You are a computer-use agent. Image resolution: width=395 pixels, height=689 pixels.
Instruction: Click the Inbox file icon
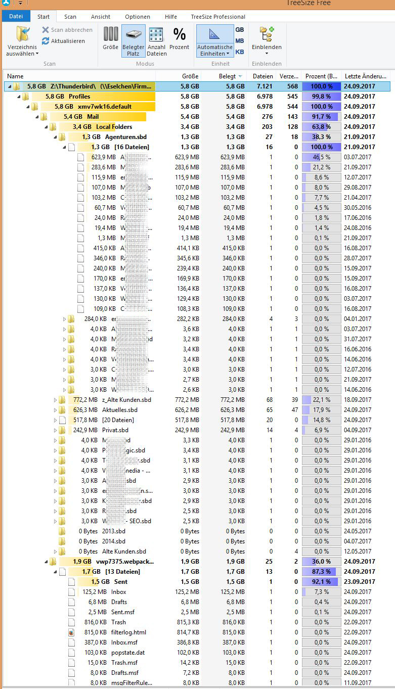(72, 592)
